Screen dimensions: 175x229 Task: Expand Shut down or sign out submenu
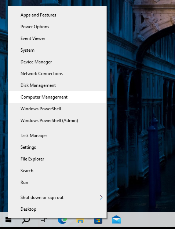click(57, 197)
